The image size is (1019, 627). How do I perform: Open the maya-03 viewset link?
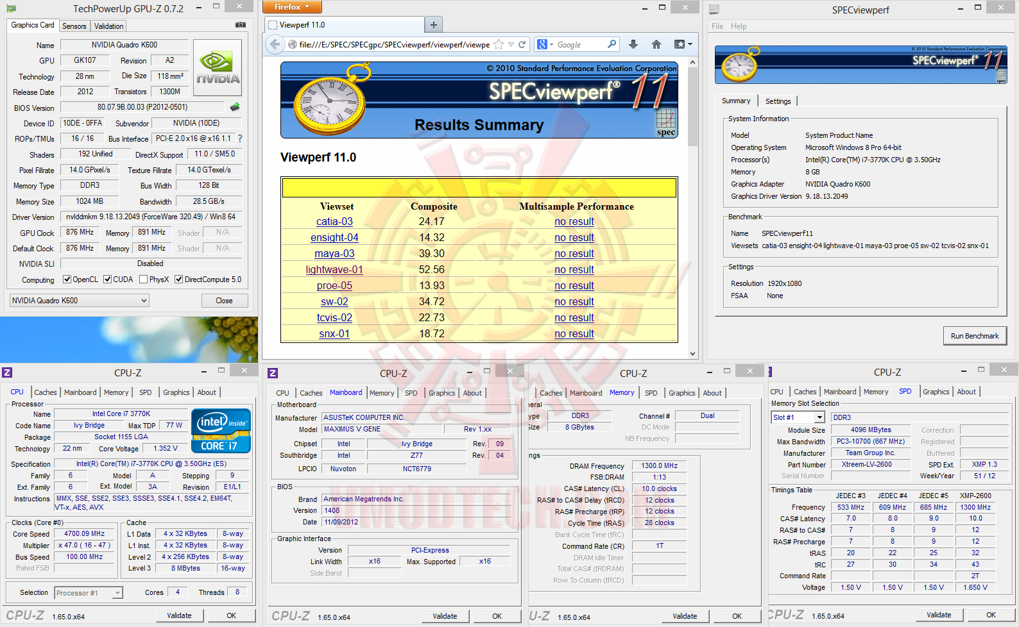(334, 254)
